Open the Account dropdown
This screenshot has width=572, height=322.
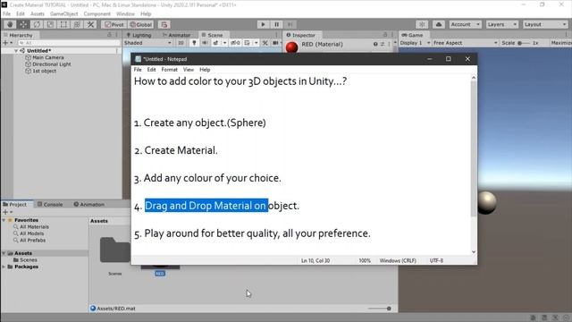465,24
